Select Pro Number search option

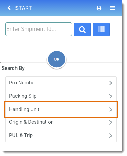tap(61, 83)
